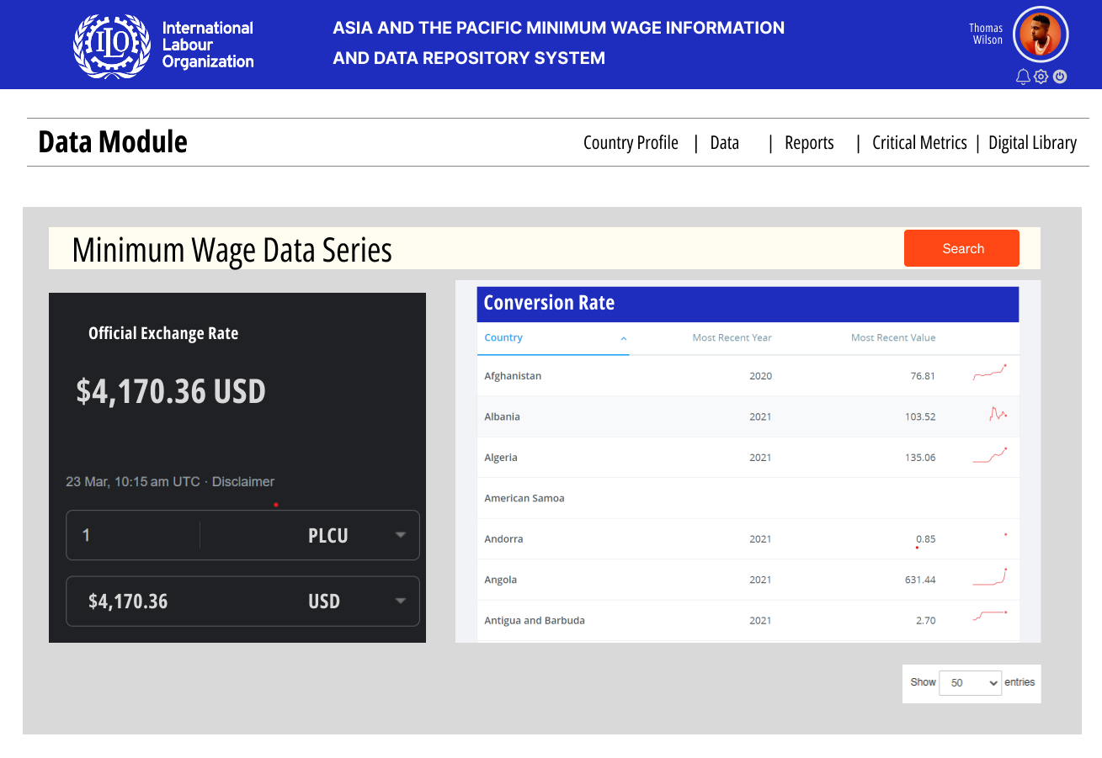
Task: Click the Albania sparkline trend chart
Action: tap(998, 415)
